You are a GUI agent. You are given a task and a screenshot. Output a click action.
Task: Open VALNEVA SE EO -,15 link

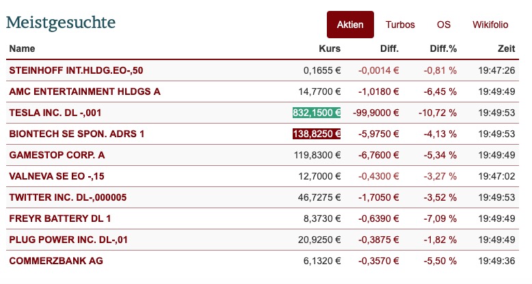(57, 176)
